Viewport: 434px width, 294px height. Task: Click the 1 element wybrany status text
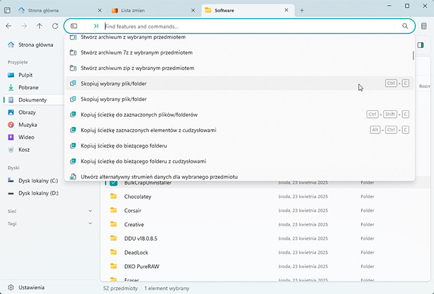pyautogui.click(x=167, y=288)
